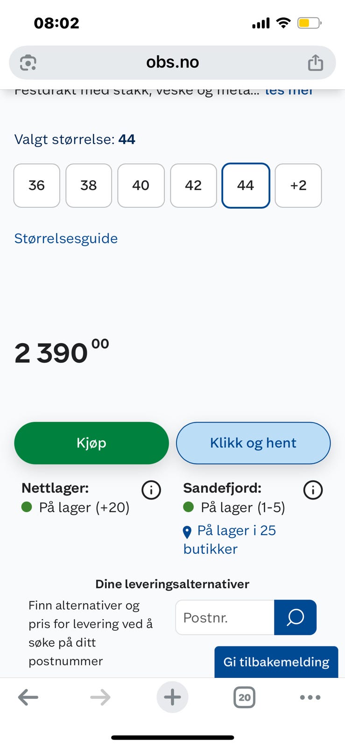Viewport: 345px width, 747px height.
Task: Tap the share icon in address bar
Action: click(316, 62)
